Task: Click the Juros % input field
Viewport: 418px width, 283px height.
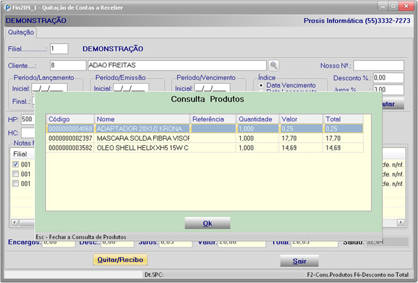Action: [x=388, y=89]
